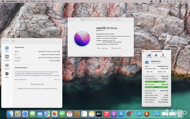190x119 pixels.
Task: Click the 27.3 Watts discharging value
Action: [x=165, y=100]
